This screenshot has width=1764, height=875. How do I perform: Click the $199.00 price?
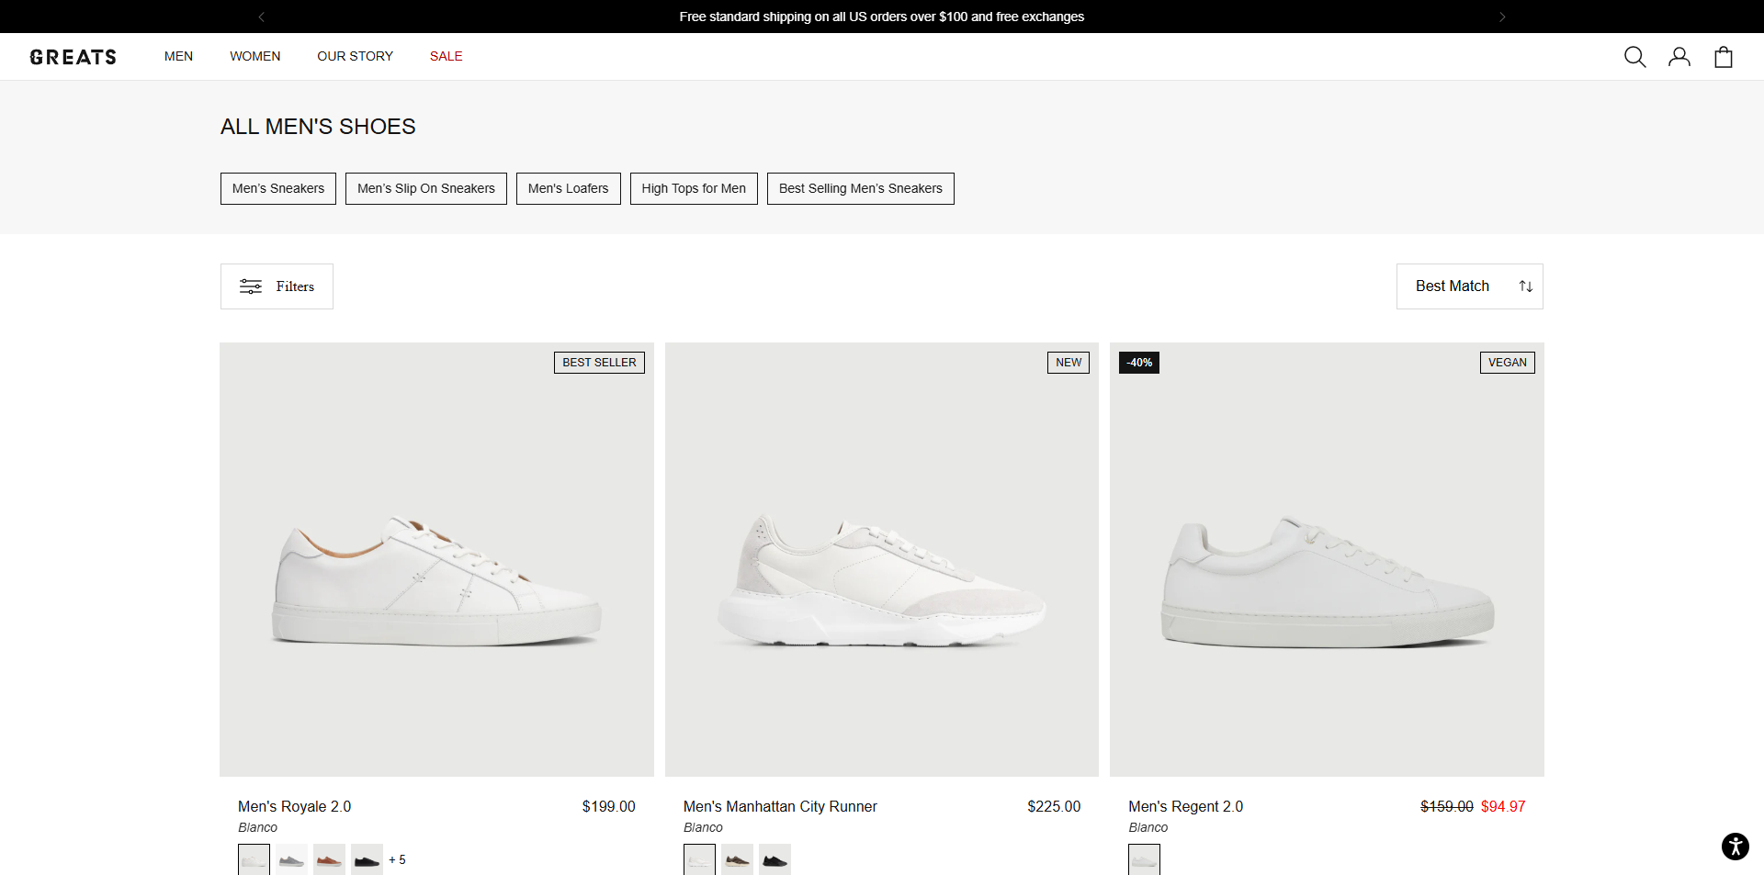pyautogui.click(x=608, y=806)
